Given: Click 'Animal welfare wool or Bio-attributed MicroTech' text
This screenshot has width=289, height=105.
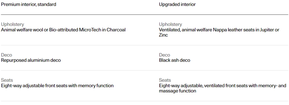Looking at the screenshot, I should coord(51,30).
